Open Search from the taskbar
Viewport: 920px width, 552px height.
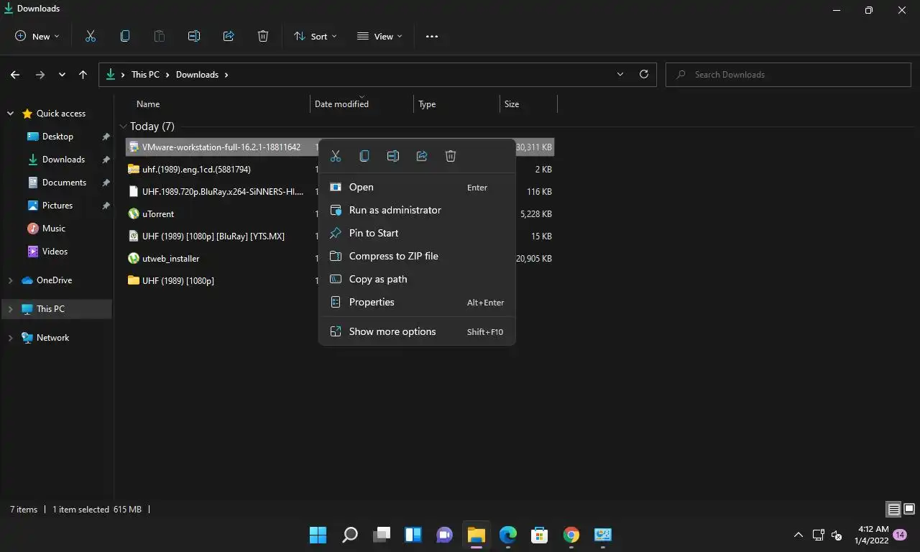click(x=350, y=535)
